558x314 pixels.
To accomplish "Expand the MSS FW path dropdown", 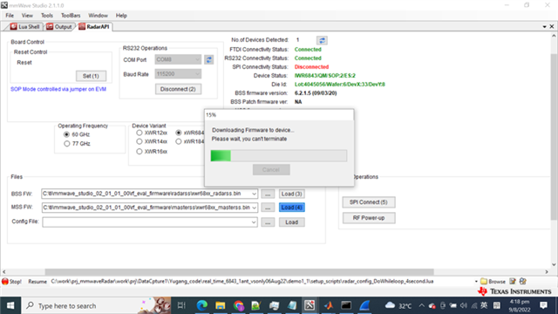I will (254, 208).
